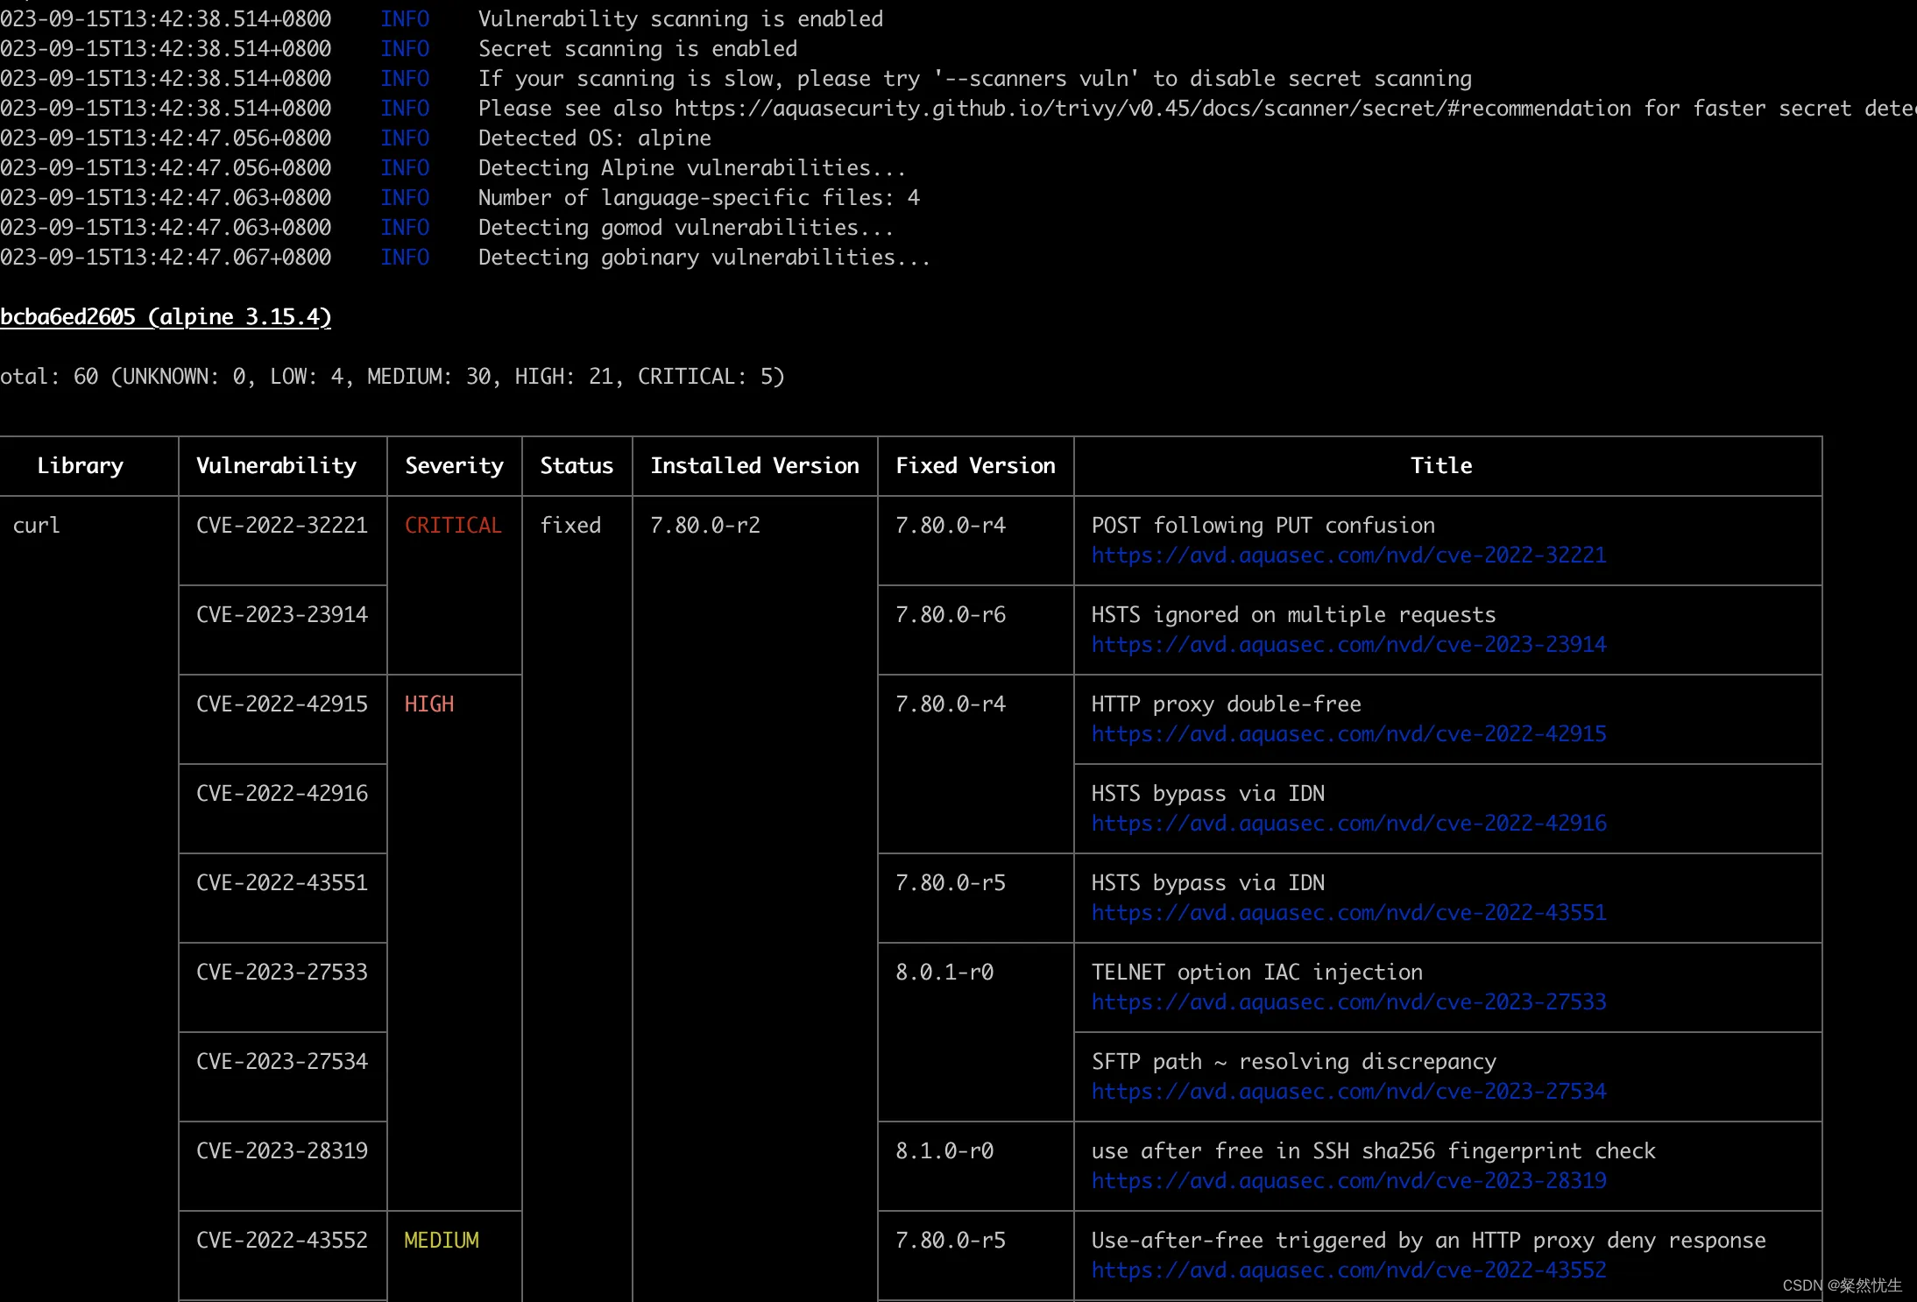
Task: Click the 'POST following PUT confusion' title
Action: pos(1263,526)
